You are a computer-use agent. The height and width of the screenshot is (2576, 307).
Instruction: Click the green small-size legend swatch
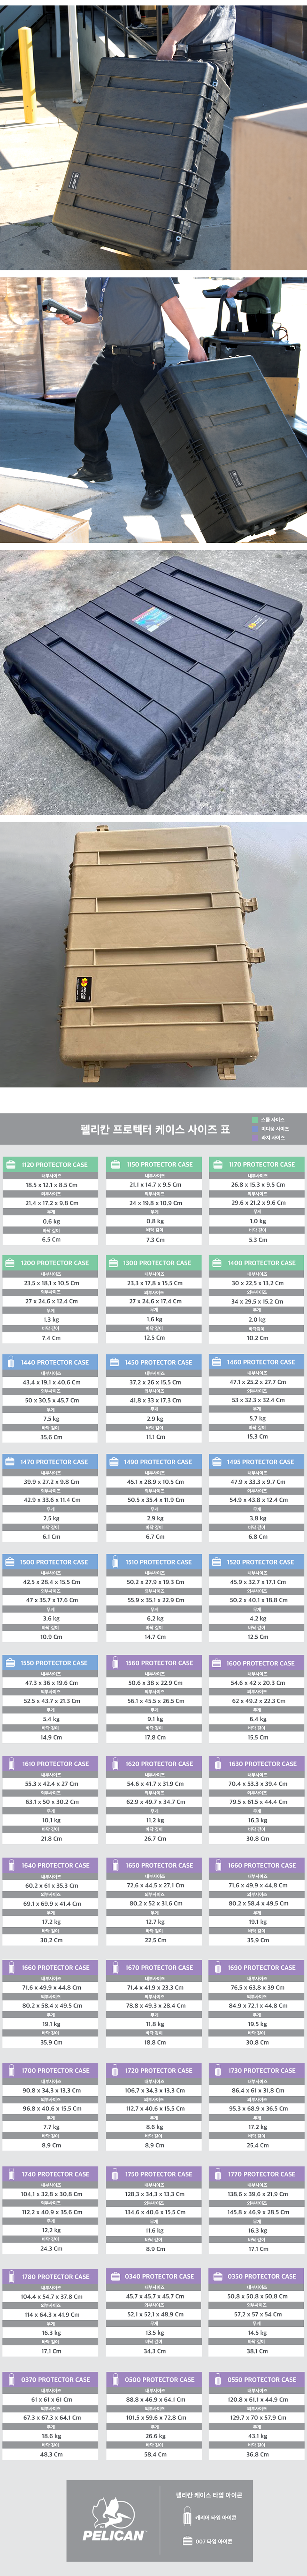tap(254, 1120)
